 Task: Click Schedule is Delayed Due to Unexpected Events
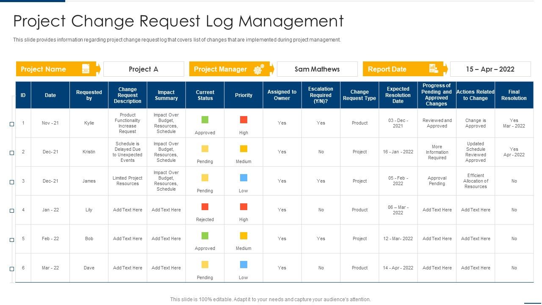click(127, 152)
